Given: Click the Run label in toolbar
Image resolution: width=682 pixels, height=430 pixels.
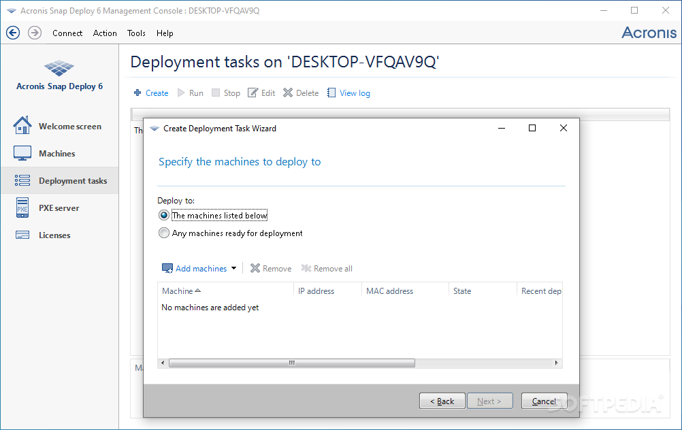Looking at the screenshot, I should pyautogui.click(x=196, y=93).
